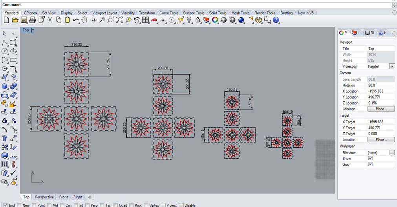Image resolution: width=397 pixels, height=207 pixels.
Task: Open the New in V5 tab
Action: [306, 13]
